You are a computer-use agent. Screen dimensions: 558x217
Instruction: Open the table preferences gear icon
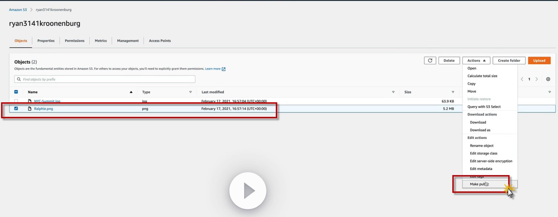pos(548,79)
